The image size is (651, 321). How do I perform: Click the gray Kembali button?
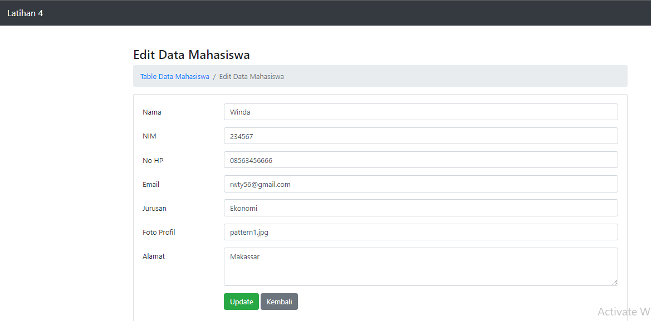tap(279, 301)
